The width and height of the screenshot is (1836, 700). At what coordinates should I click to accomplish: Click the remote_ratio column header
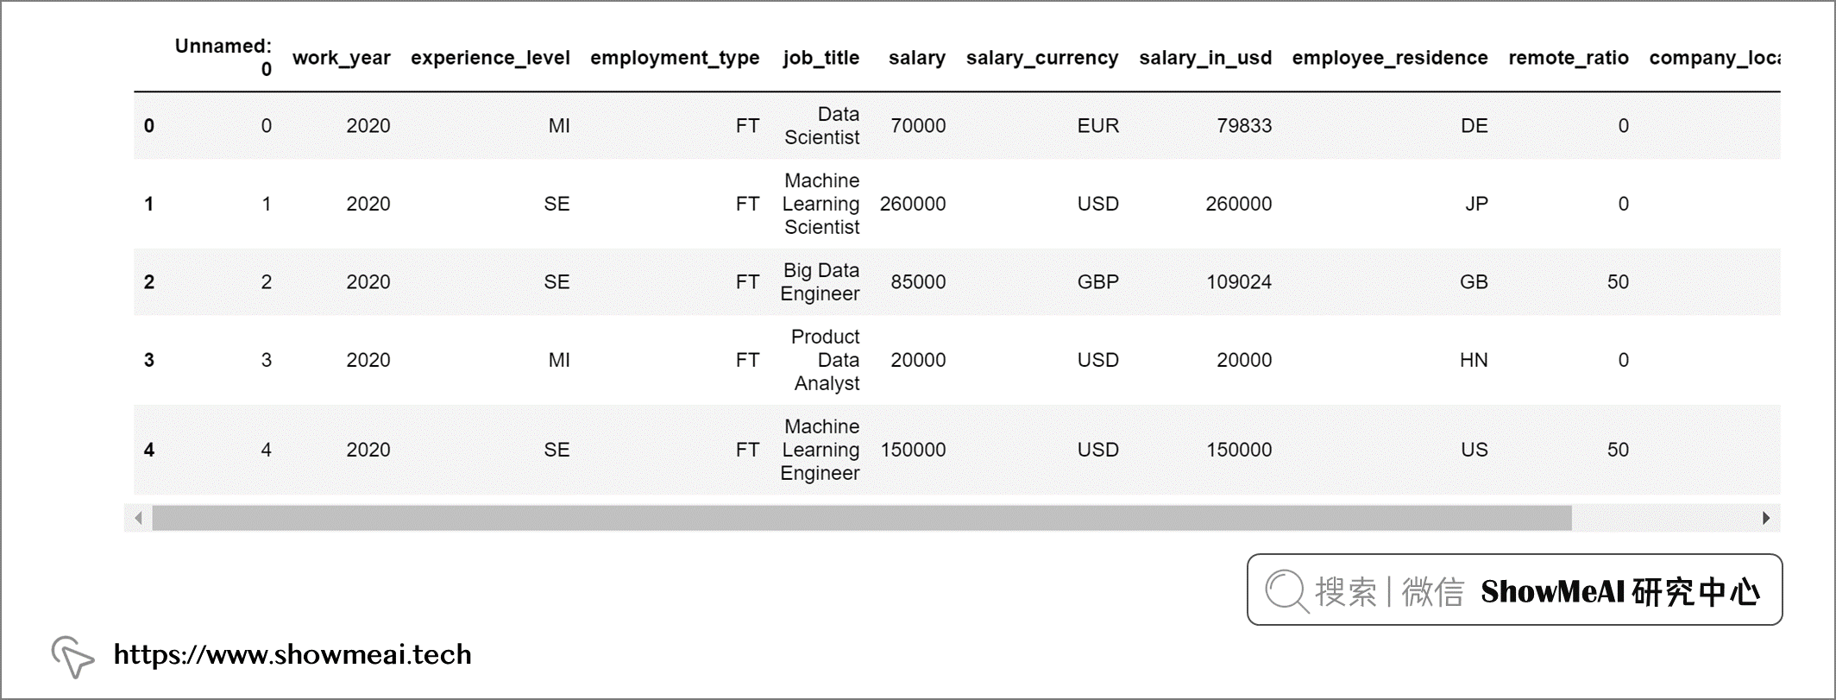coord(1568,58)
